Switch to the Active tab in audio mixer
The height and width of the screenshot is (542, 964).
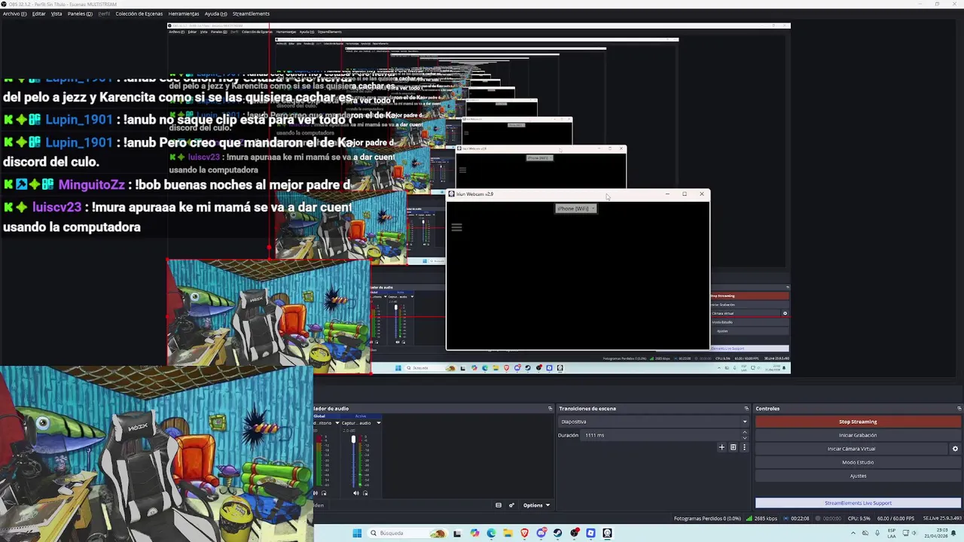pos(361,416)
